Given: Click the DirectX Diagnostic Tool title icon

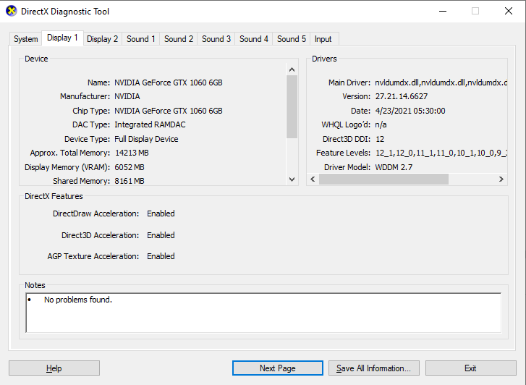Looking at the screenshot, I should click(12, 11).
